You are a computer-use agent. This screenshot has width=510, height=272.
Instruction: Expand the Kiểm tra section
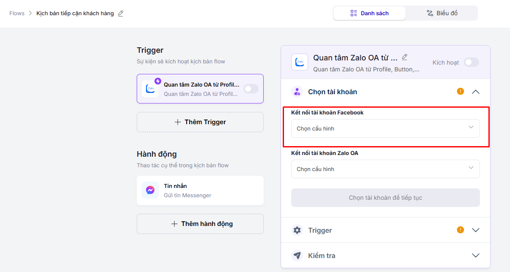476,256
